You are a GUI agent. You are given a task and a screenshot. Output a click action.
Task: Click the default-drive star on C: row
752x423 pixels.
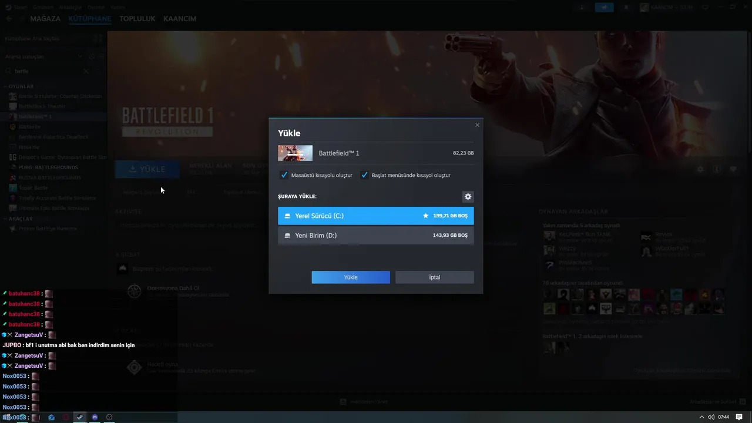point(425,216)
